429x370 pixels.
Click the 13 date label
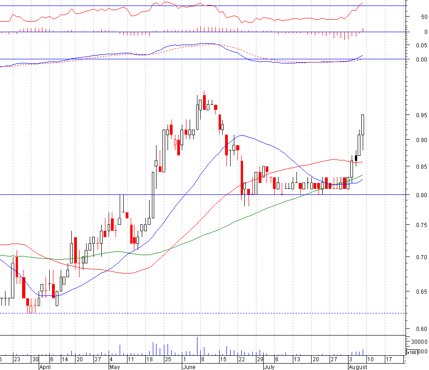coord(297,359)
